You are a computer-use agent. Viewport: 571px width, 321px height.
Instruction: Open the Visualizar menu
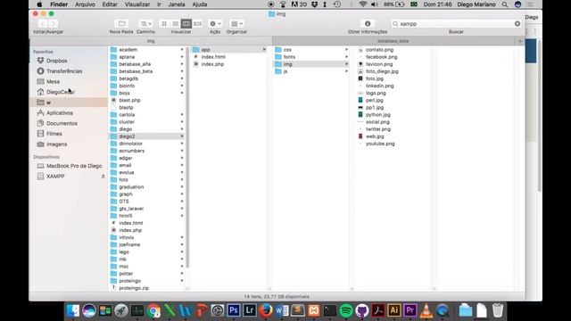[137, 4]
